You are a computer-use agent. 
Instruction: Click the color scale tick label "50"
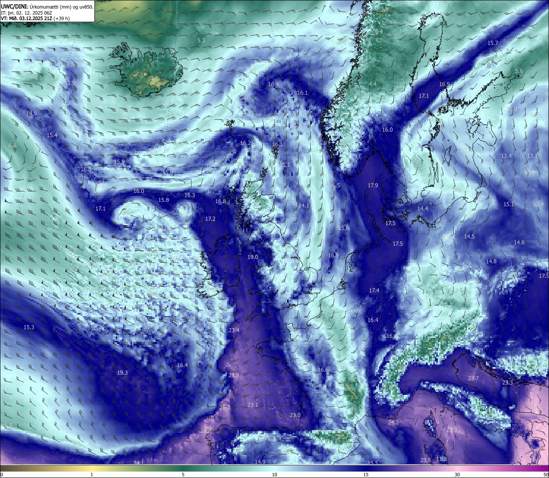pos(546,475)
